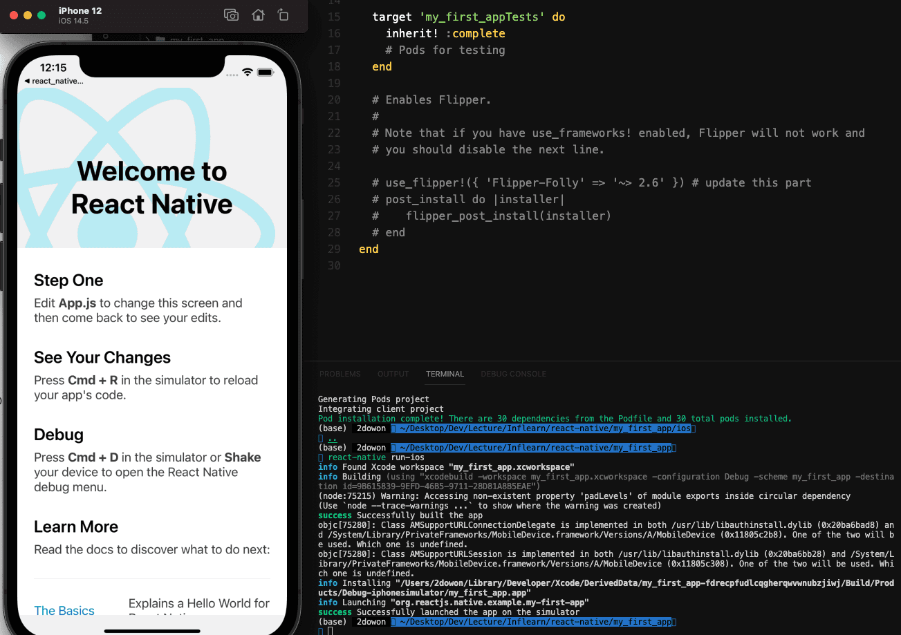Open The Basics link in the app
Screen dimensions: 901x635
(x=64, y=610)
